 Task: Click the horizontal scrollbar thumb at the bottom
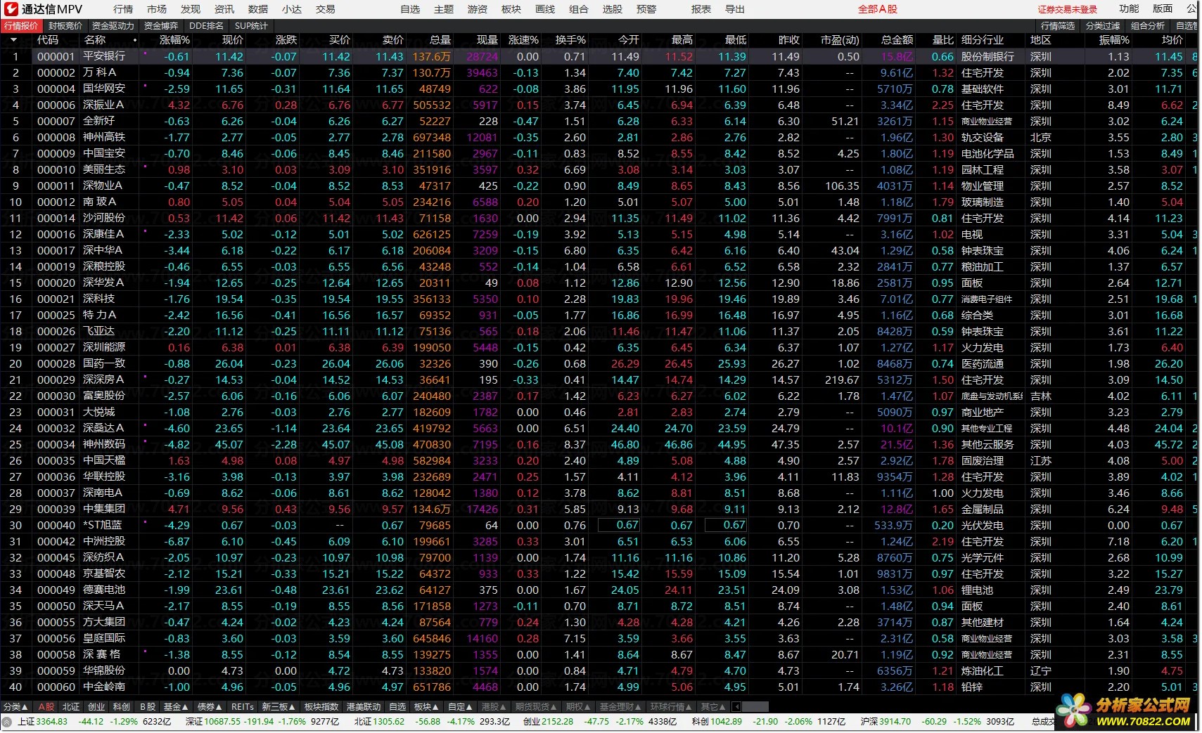point(755,706)
